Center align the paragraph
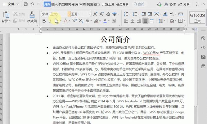The width and height of the screenshot is (207, 124). point(133,21)
